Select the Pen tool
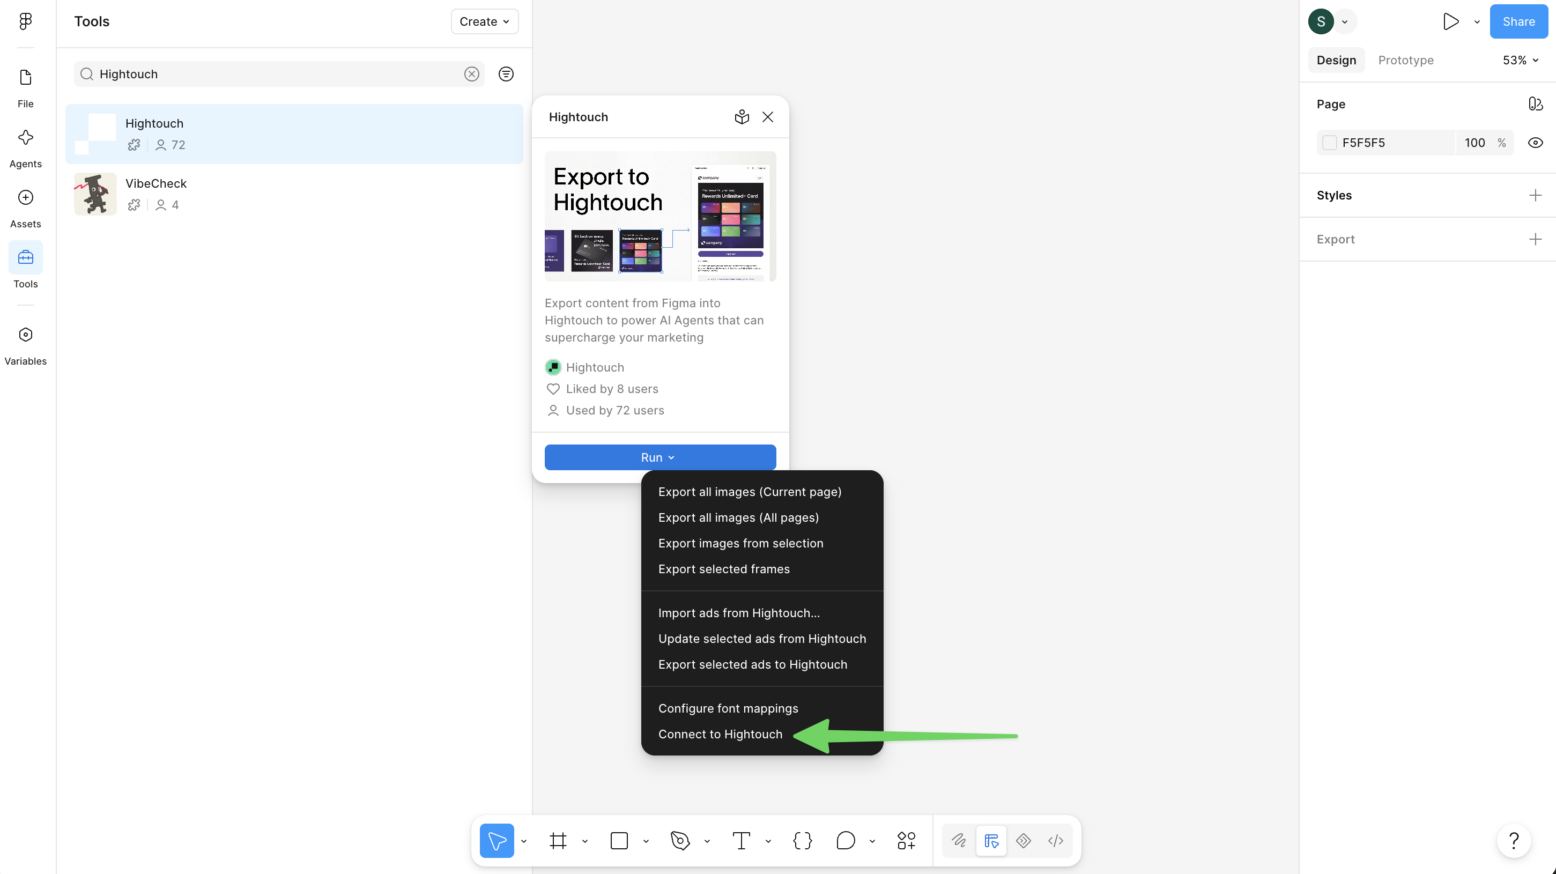The height and width of the screenshot is (874, 1556). (x=680, y=840)
